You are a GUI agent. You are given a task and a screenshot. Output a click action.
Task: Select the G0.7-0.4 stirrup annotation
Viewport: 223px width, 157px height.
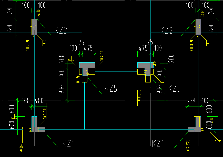coord(27,46)
